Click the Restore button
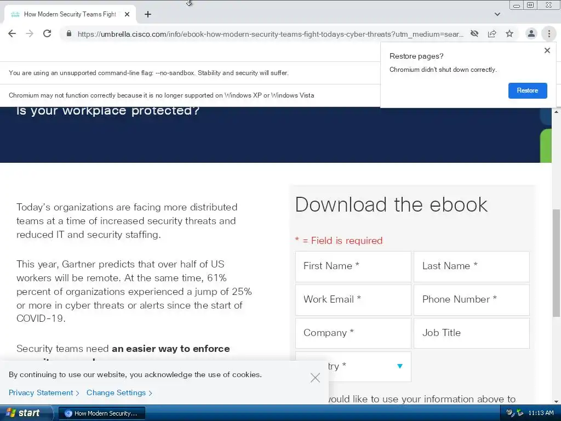Screen dimensions: 561x421 [x=528, y=90]
